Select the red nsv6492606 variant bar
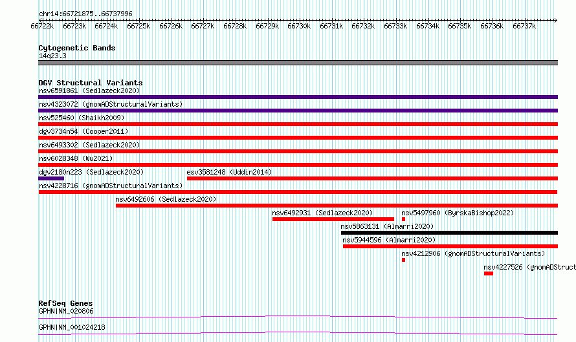This screenshot has width=576, height=342. (337, 206)
